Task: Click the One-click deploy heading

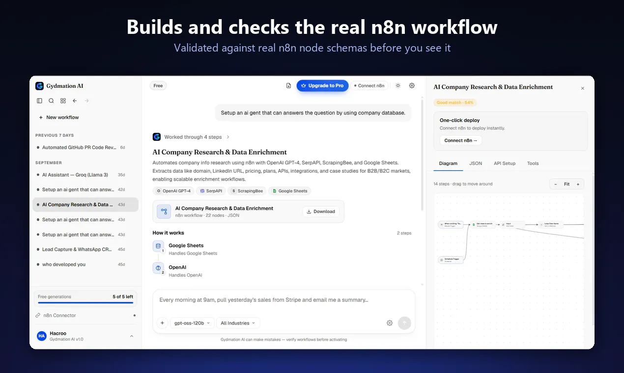Action: click(459, 120)
